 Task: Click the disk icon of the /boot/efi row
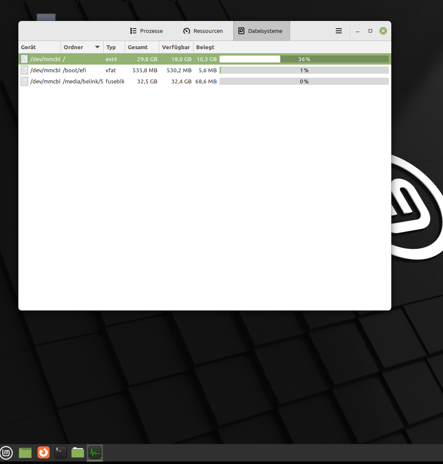coord(24,71)
